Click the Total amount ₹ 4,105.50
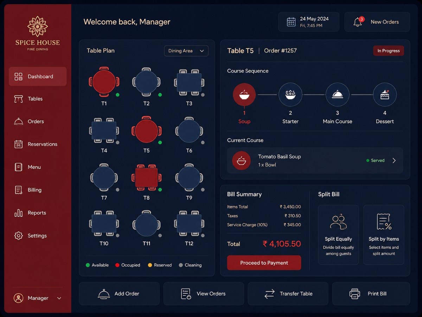The image size is (422, 317). coord(282,244)
